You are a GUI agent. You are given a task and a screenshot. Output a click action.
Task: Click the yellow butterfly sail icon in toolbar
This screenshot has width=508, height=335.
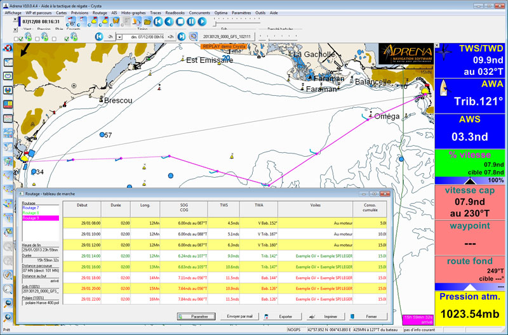tap(115, 22)
